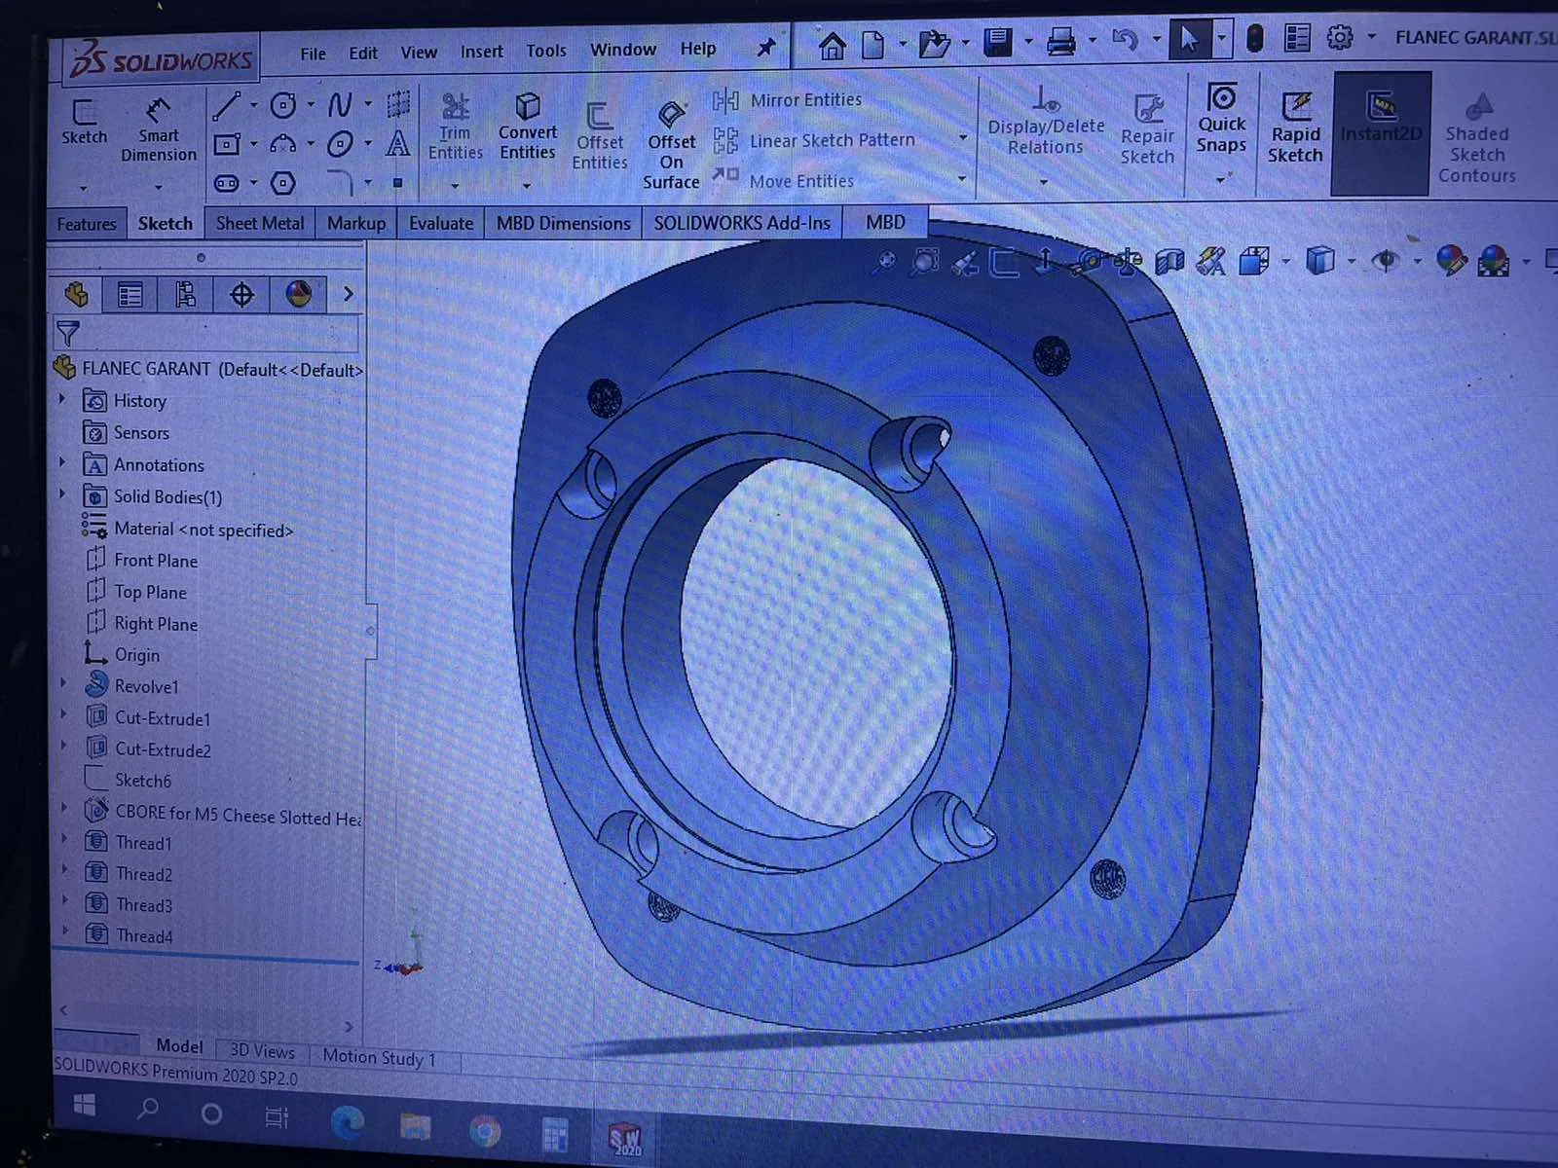Image resolution: width=1558 pixels, height=1168 pixels.
Task: Select the Front Plane item
Action: (x=156, y=561)
